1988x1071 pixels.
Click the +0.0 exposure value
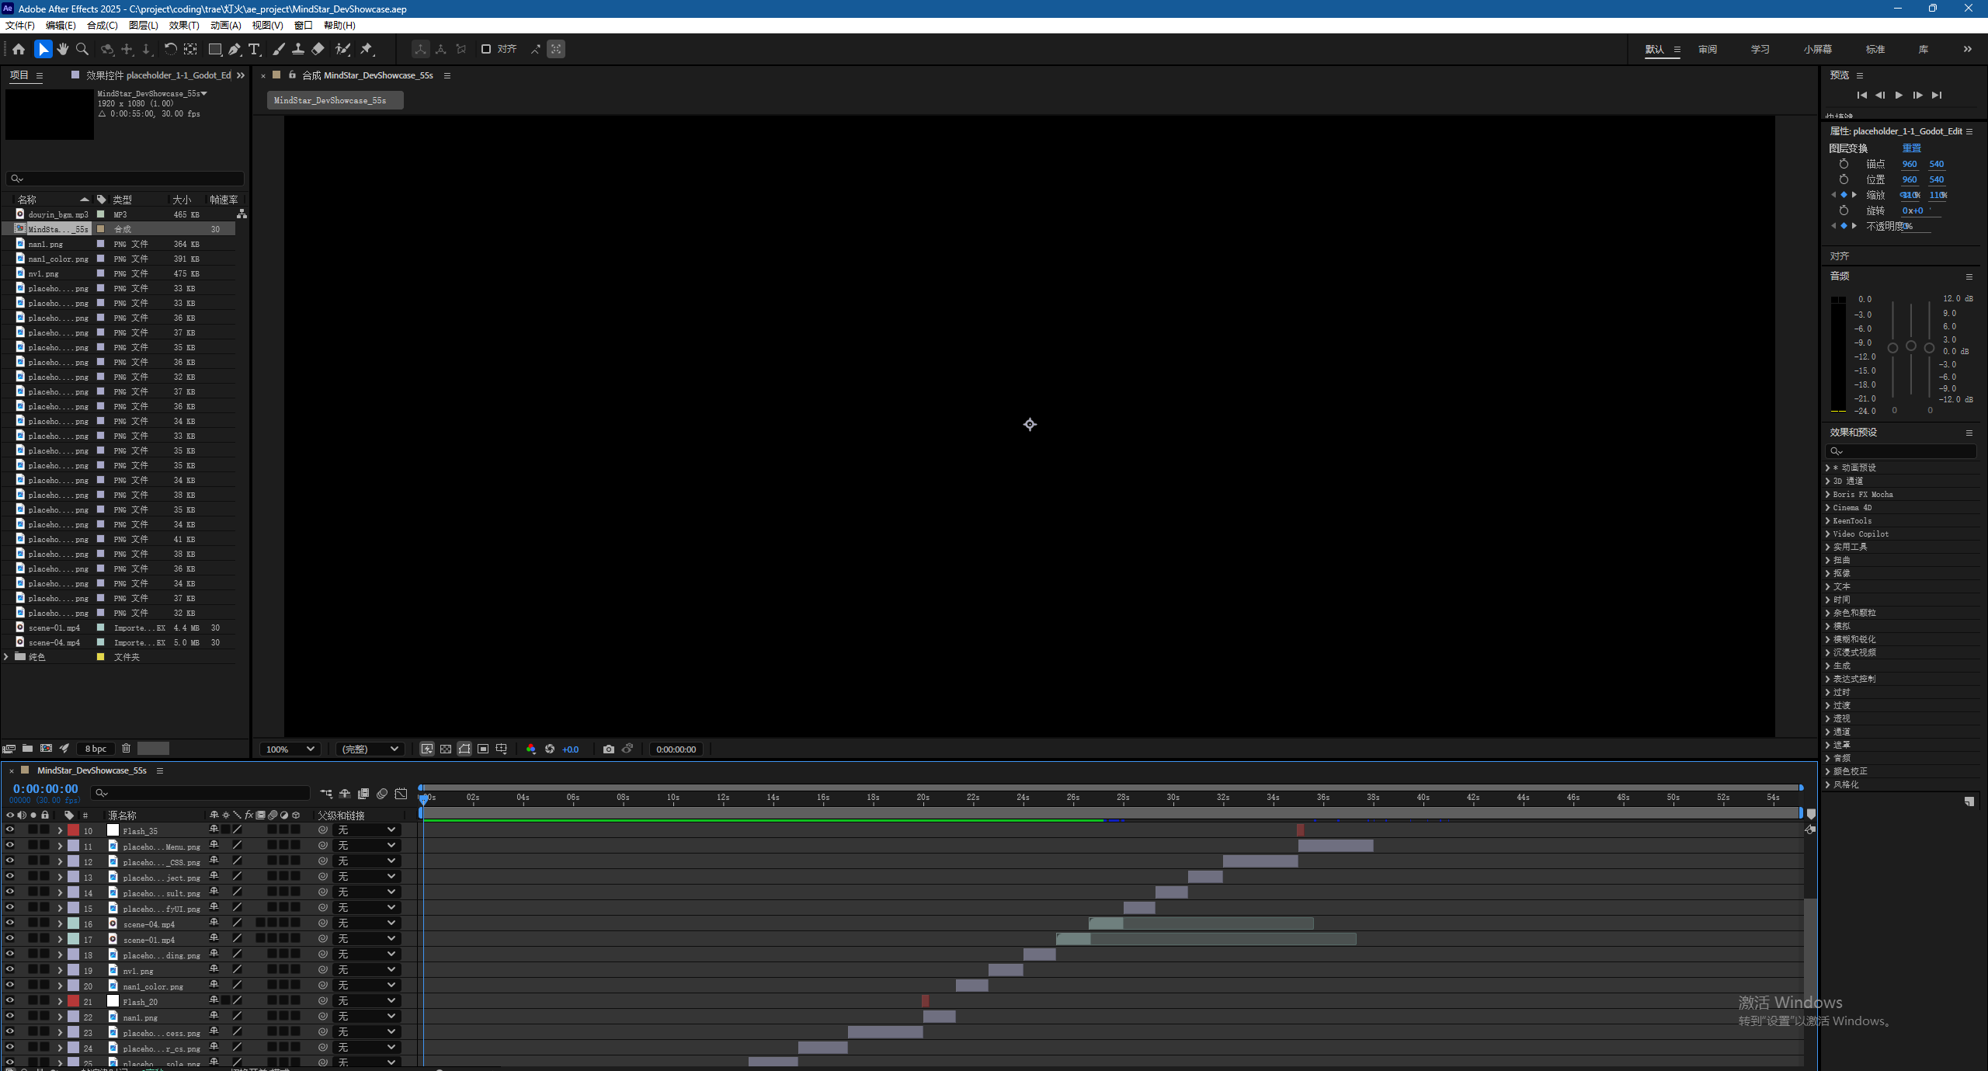[x=571, y=749]
